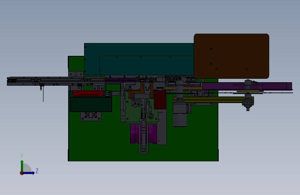Select the smaller front teal panel

pyautogui.click(x=147, y=66)
